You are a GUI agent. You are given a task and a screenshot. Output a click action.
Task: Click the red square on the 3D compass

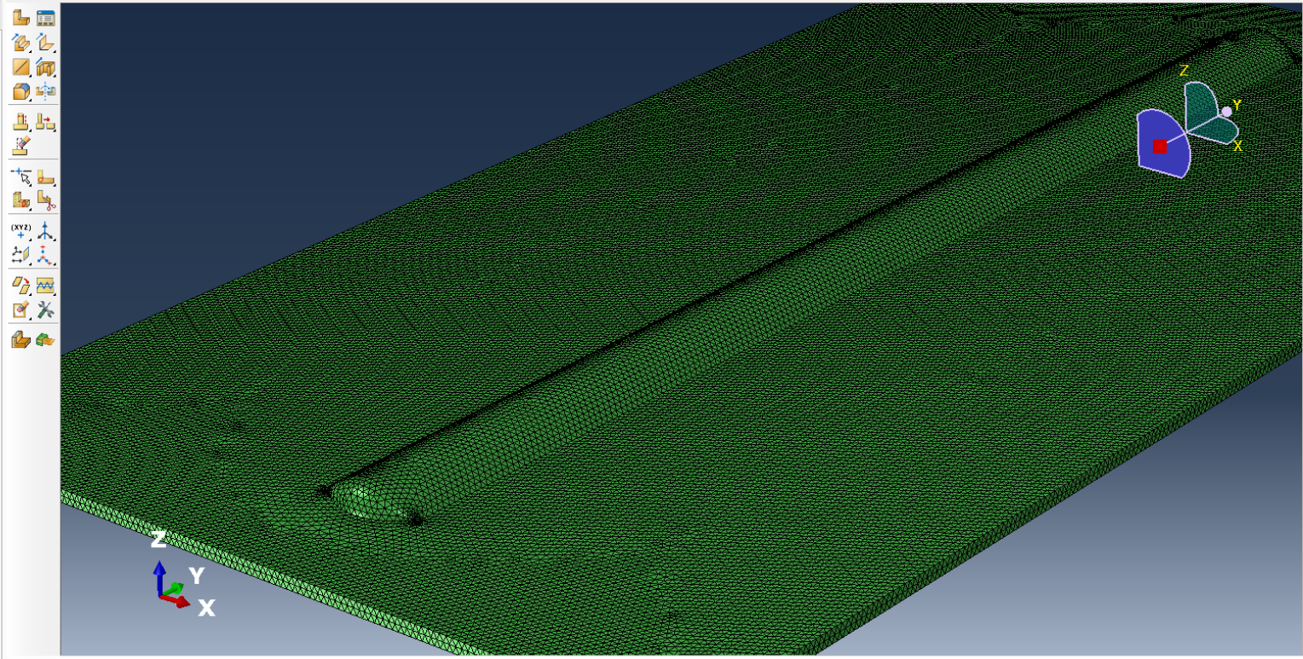[x=1160, y=146]
